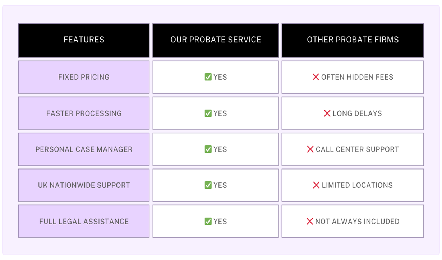Click the green checkmark in Fixed Pricing row
The image size is (442, 260).
tap(208, 77)
